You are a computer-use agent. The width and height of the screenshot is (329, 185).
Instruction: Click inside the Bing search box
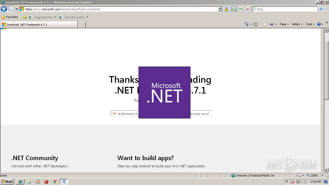(x=285, y=9)
